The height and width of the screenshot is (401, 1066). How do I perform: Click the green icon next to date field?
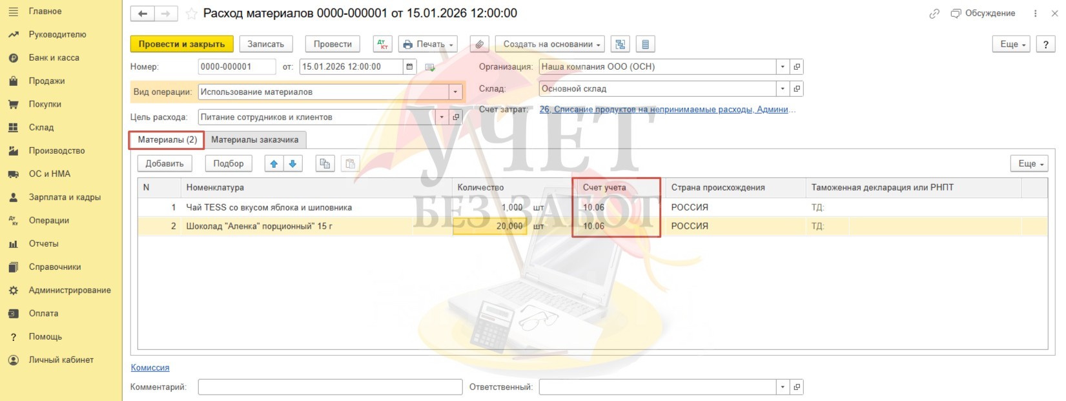tap(430, 67)
